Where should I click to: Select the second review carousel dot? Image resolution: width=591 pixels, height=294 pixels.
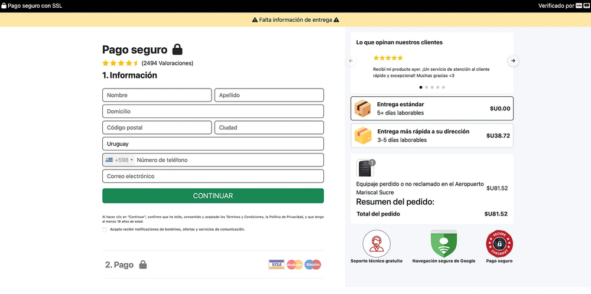426,87
